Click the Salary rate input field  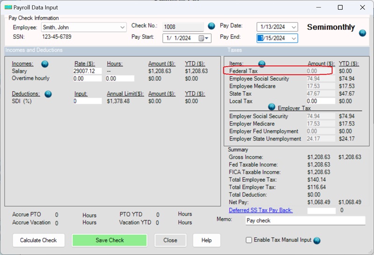click(x=87, y=71)
